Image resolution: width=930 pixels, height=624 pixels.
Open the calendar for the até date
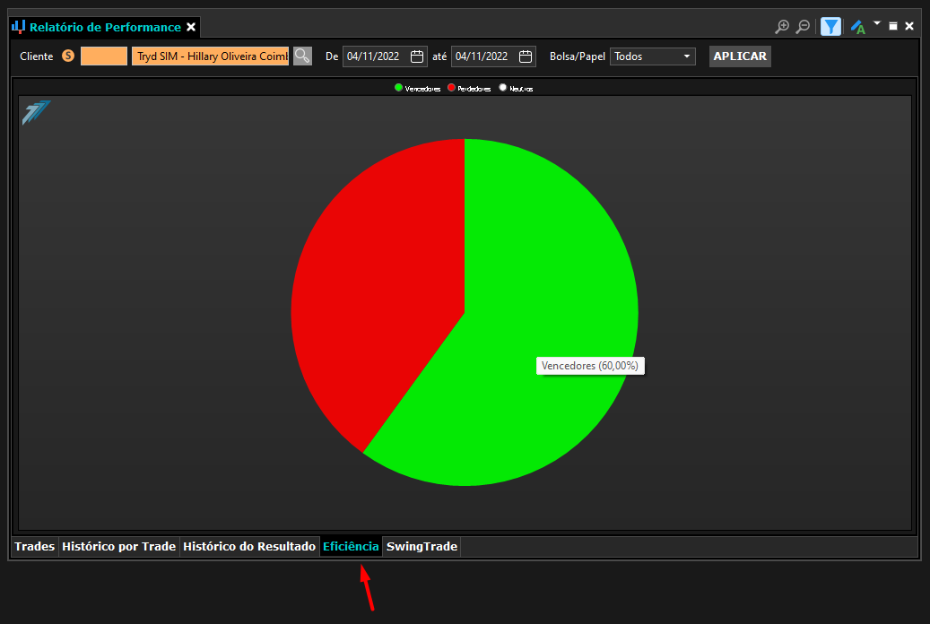pos(526,56)
